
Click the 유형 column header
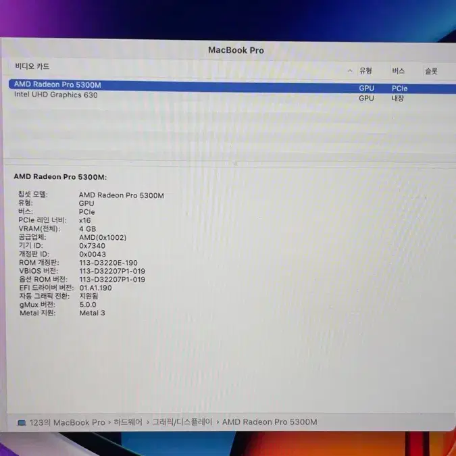tap(365, 71)
